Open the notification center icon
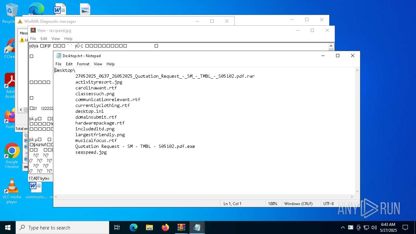Image resolution: width=416 pixels, height=234 pixels. (405, 227)
